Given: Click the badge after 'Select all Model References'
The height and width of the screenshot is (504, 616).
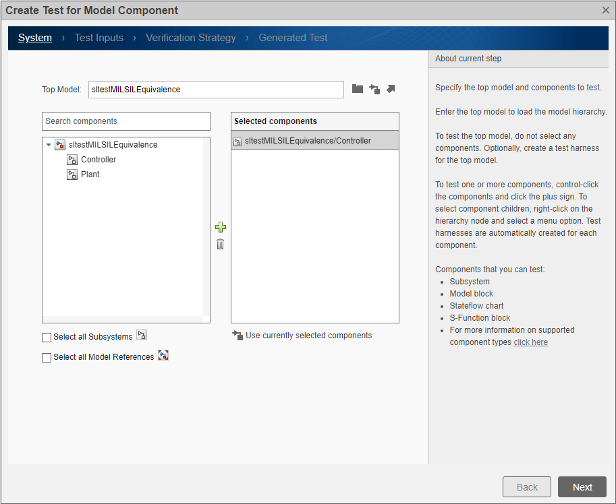Looking at the screenshot, I should tap(163, 356).
